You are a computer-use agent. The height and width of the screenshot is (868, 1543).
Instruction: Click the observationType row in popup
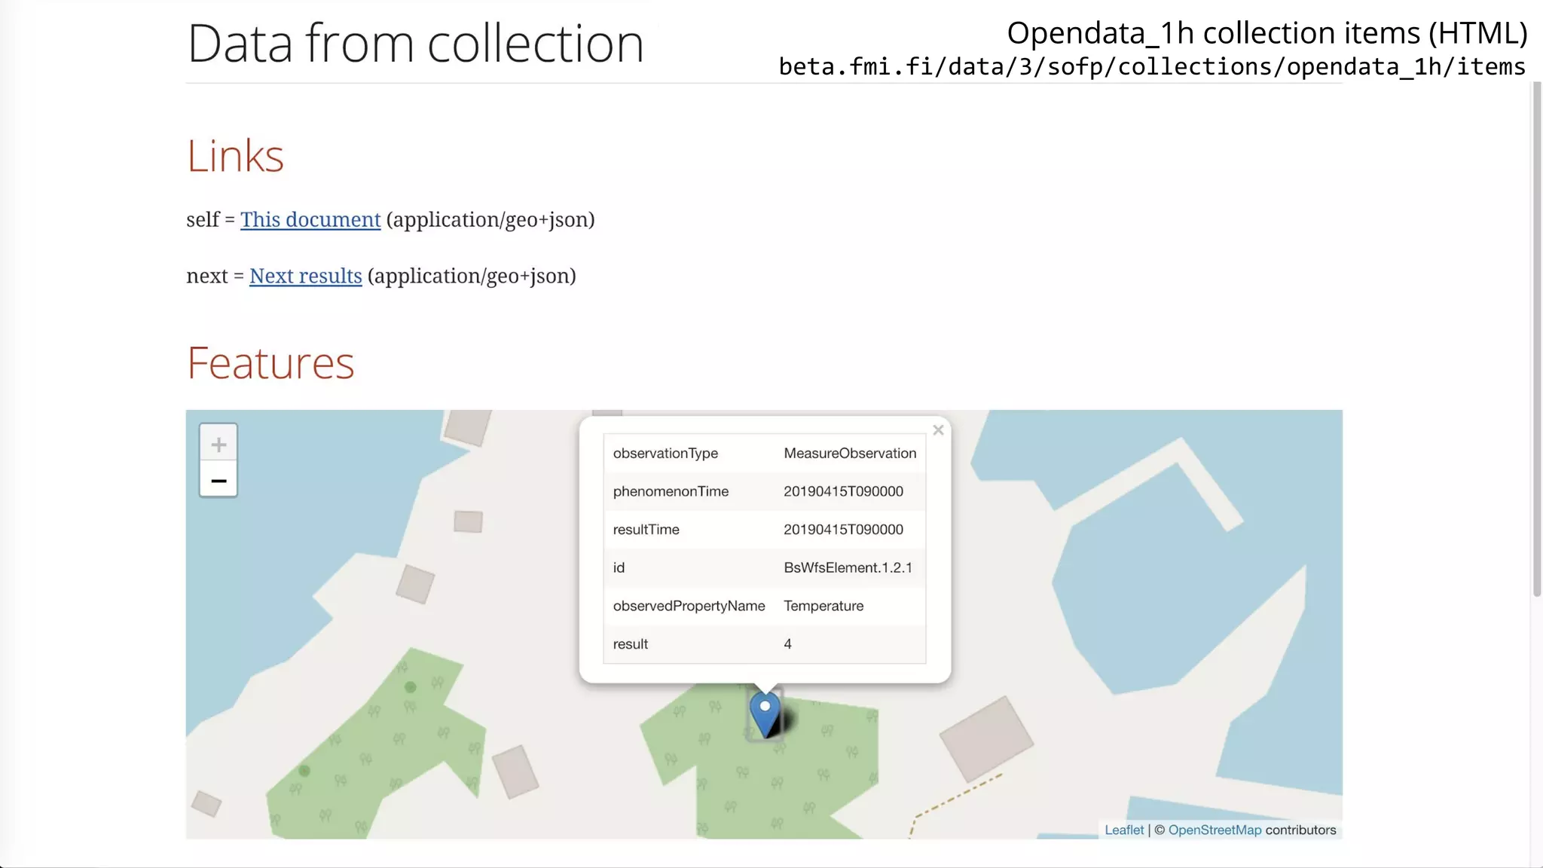click(665, 454)
